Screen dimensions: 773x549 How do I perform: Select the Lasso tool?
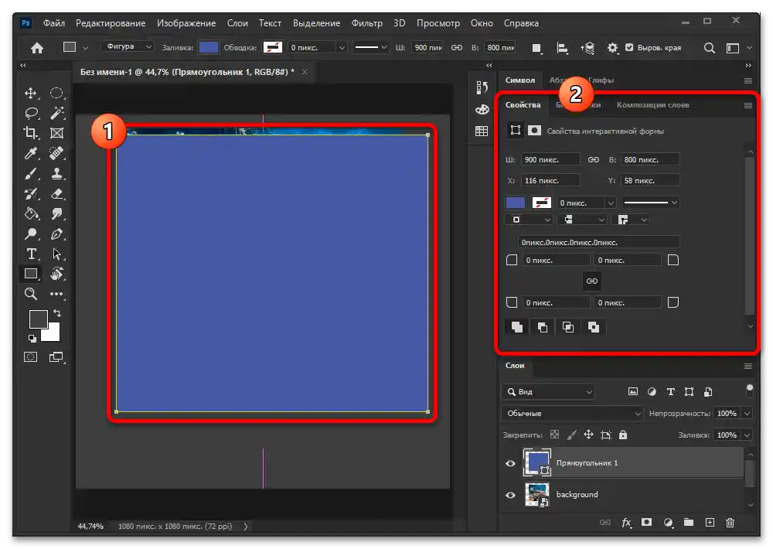31,114
